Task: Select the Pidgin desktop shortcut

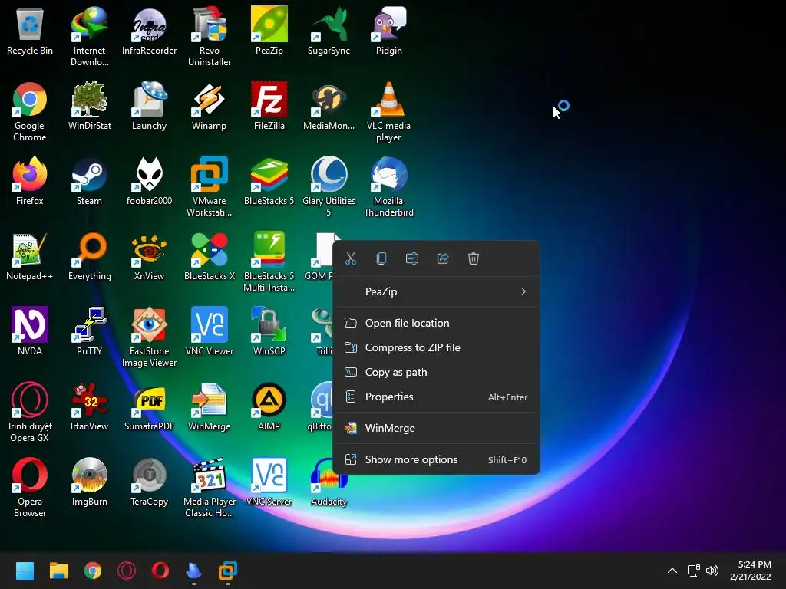Action: [389, 31]
